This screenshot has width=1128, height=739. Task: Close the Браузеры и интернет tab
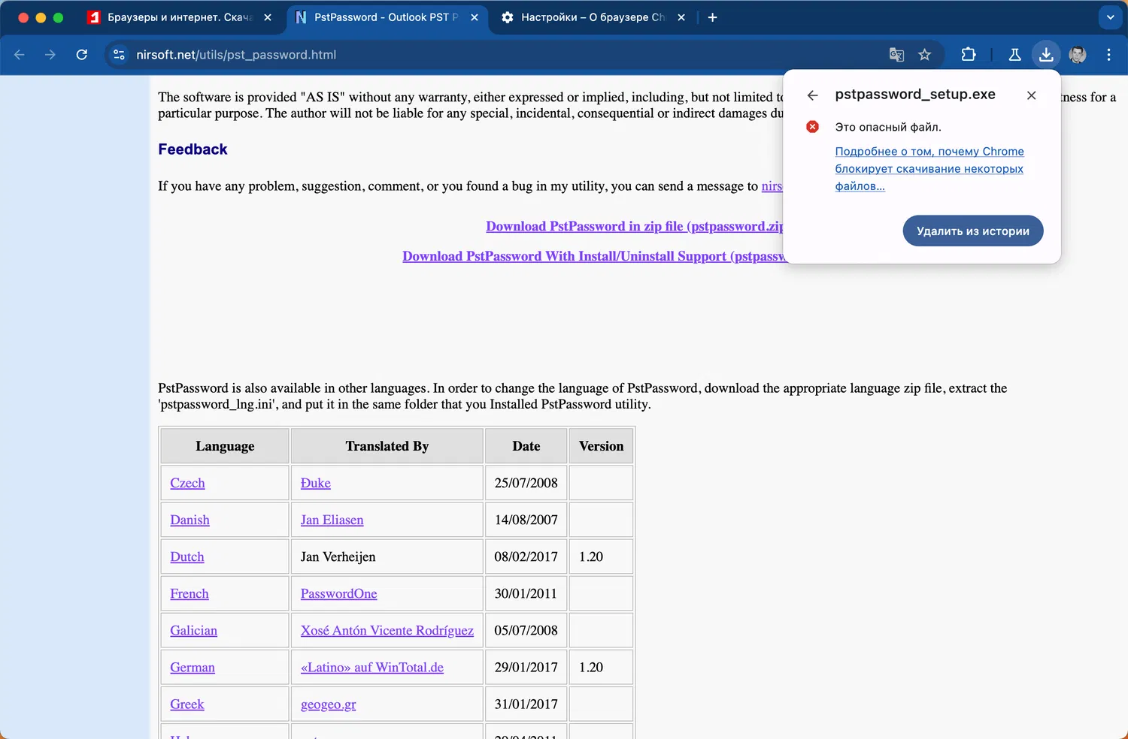point(268,17)
